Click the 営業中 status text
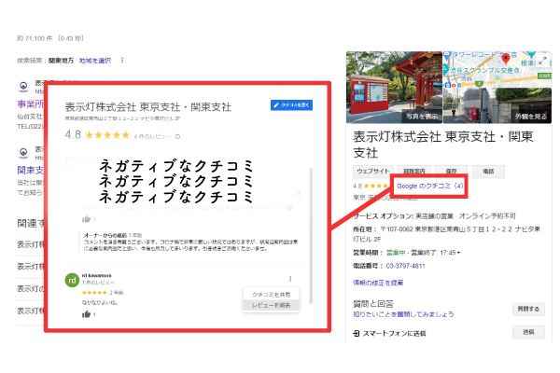 coord(396,253)
